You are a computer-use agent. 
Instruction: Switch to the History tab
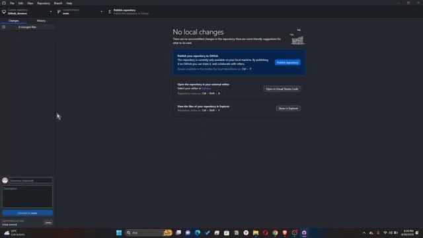(41, 20)
